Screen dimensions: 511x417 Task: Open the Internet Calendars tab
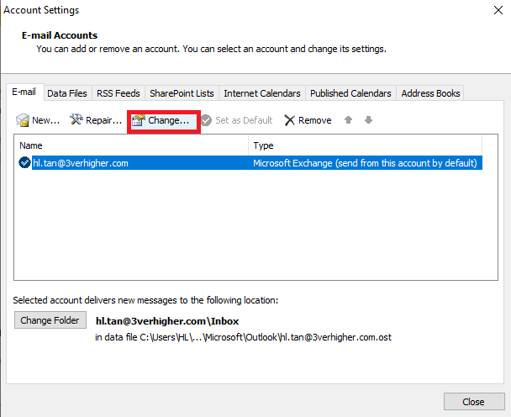[262, 93]
